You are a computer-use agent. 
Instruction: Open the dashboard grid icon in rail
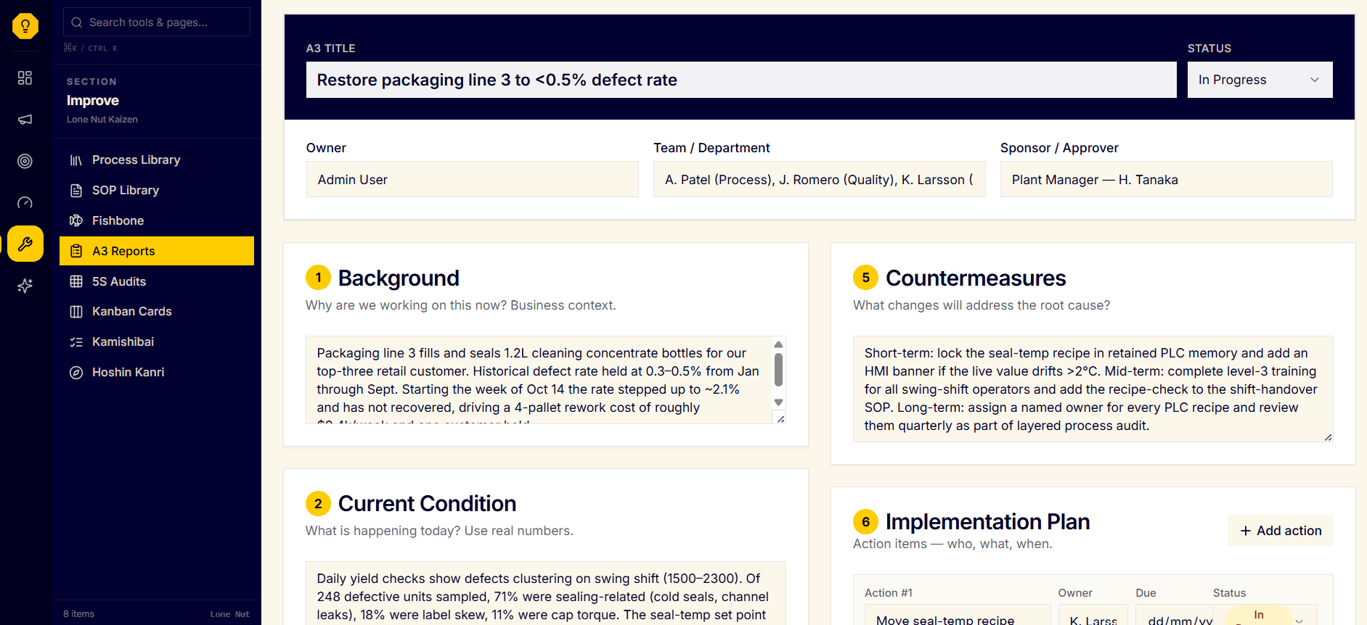pyautogui.click(x=25, y=78)
